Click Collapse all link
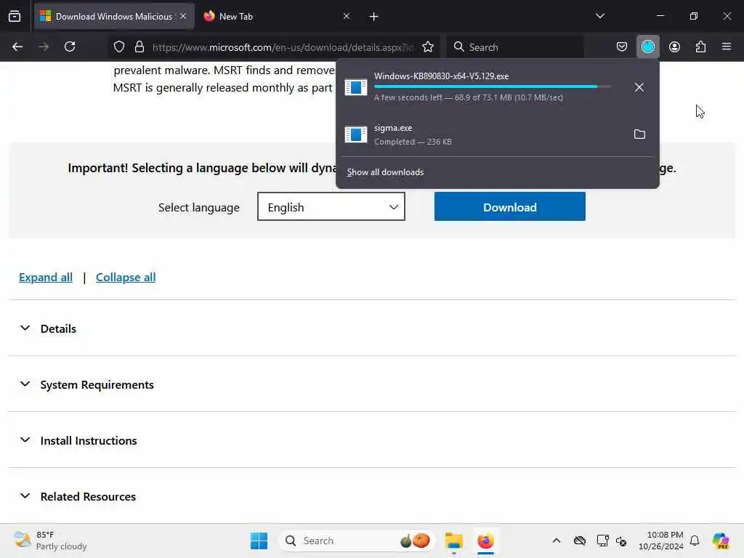744x558 pixels. [126, 277]
